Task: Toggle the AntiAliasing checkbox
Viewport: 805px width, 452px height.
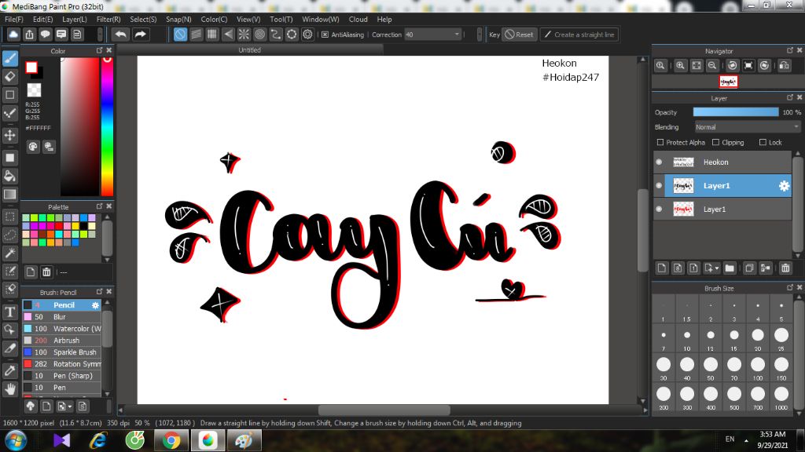Action: pos(325,35)
